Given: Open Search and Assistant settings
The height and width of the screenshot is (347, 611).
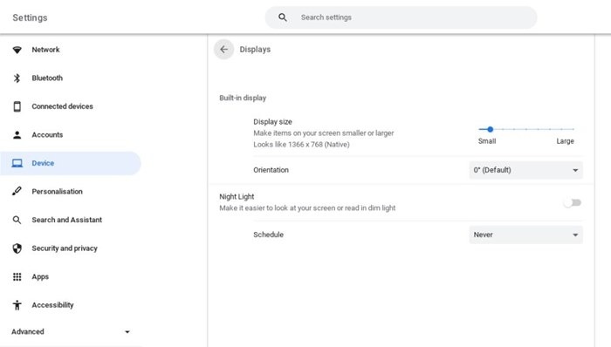Looking at the screenshot, I should click(x=71, y=221).
